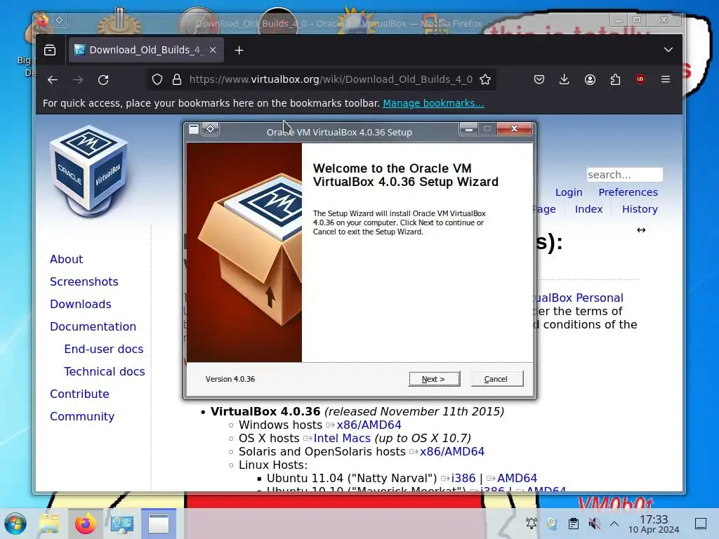Bookmark page with the star icon
The height and width of the screenshot is (539, 719).
pyautogui.click(x=485, y=80)
